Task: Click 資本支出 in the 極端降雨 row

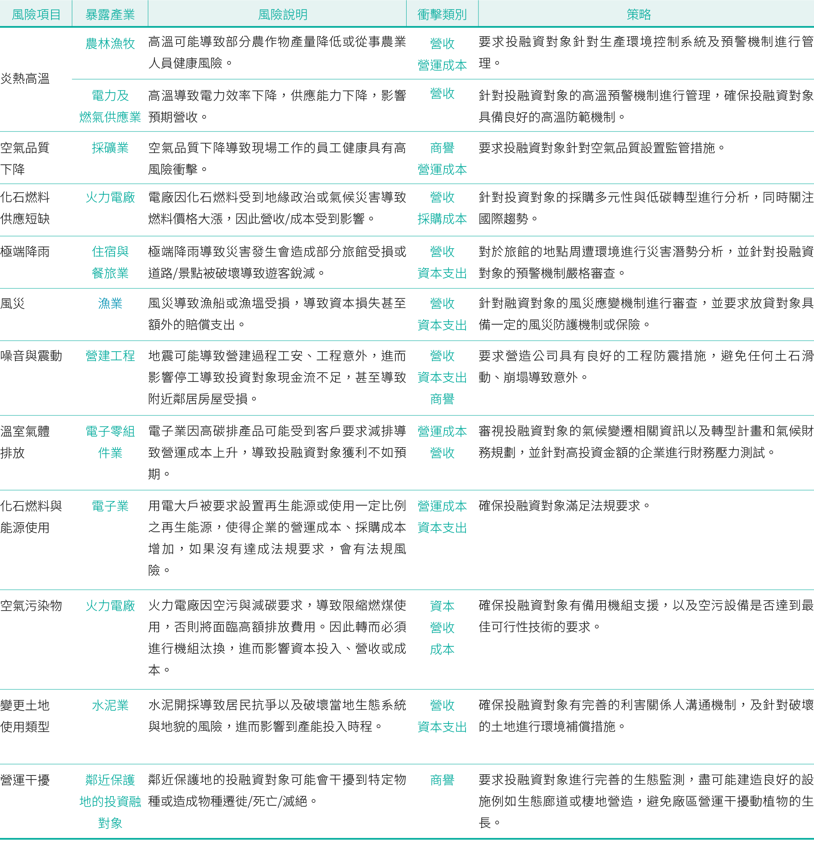Action: pyautogui.click(x=442, y=273)
